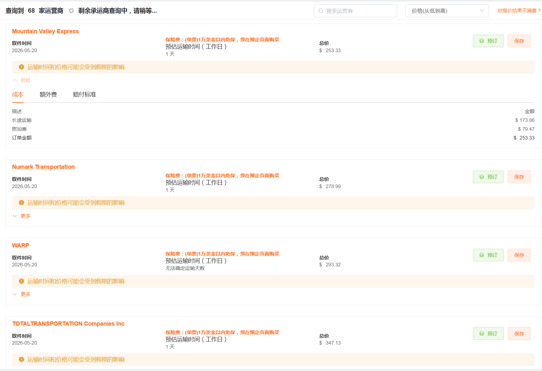This screenshot has height=371, width=542.
Task: Switch to the 成本 tab
Action: click(18, 95)
